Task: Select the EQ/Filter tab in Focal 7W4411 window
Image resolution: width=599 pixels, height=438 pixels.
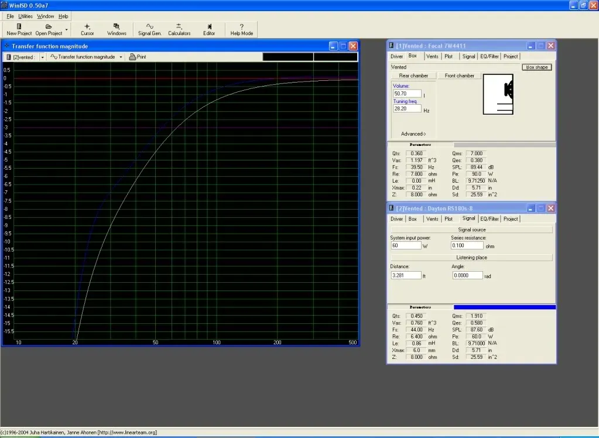Action: point(490,56)
